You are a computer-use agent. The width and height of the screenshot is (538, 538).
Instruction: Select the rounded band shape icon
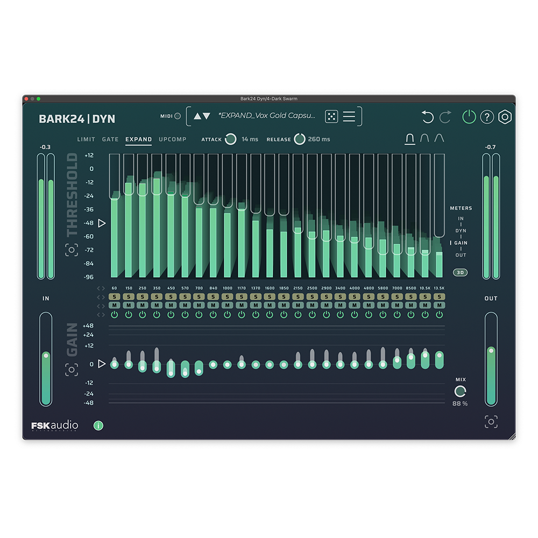point(424,138)
